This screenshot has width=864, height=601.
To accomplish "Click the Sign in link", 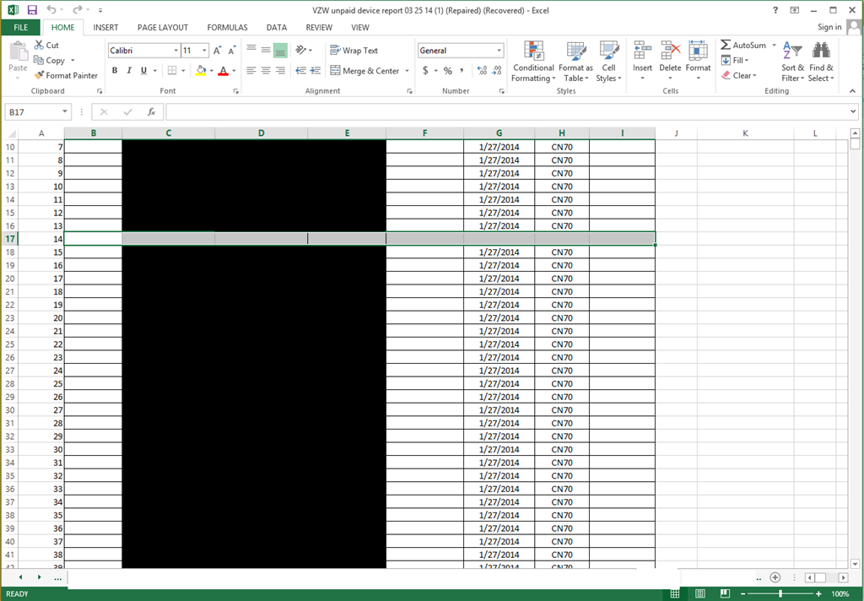I will [829, 27].
